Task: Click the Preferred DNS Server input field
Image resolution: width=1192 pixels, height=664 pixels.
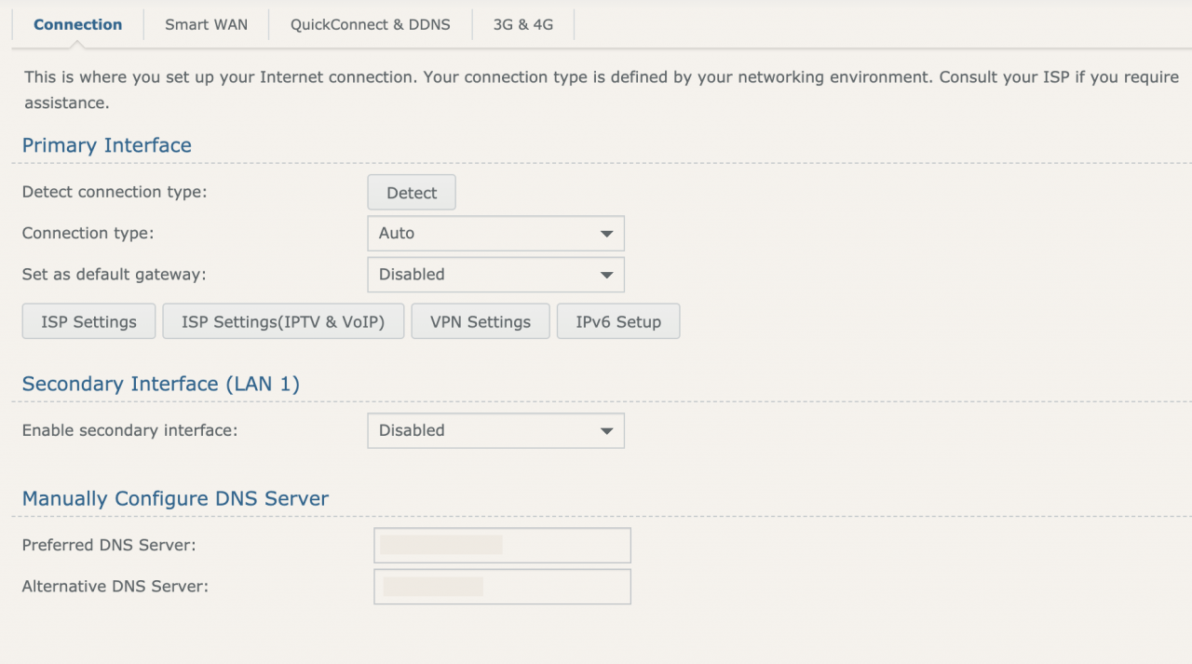Action: tap(502, 545)
